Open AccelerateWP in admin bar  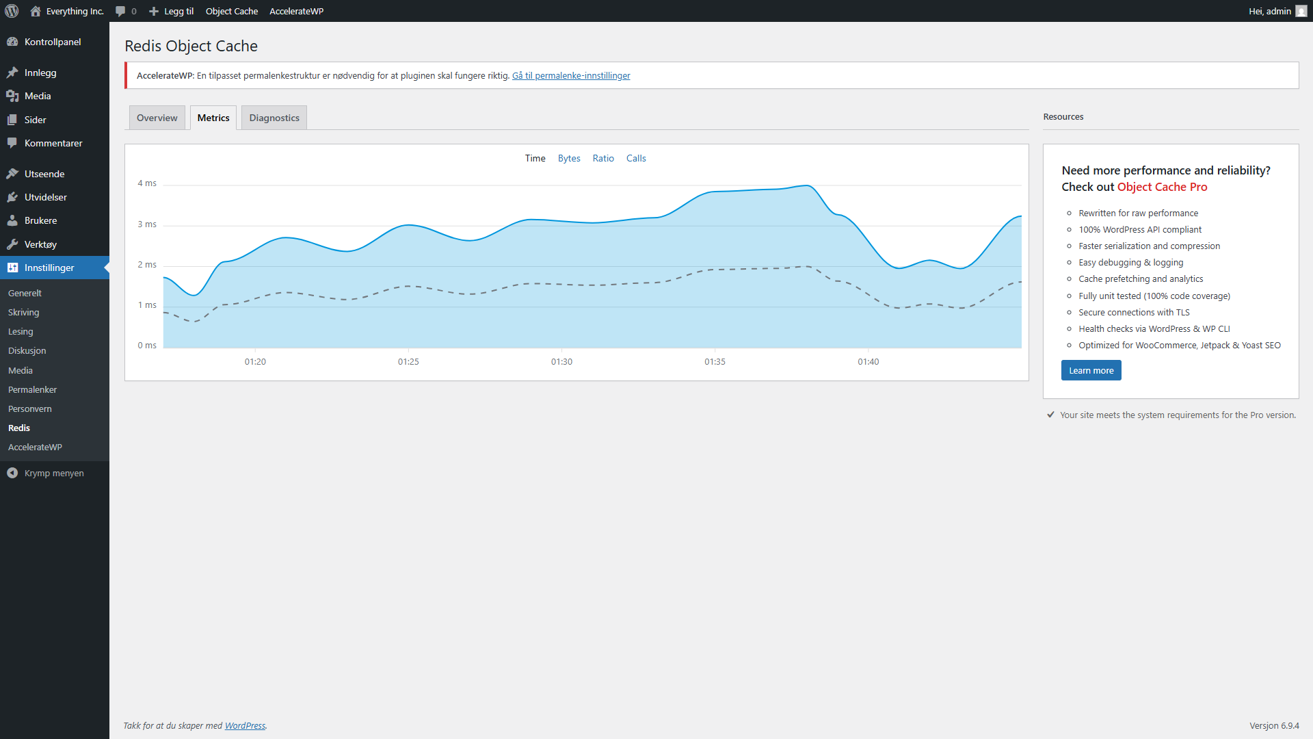pos(297,11)
